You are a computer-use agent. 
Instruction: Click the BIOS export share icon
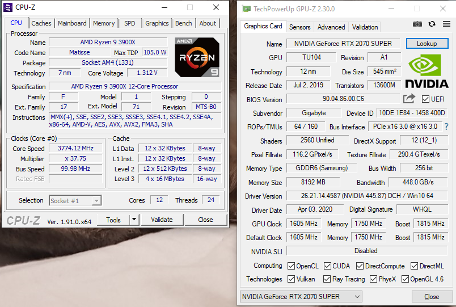point(409,99)
